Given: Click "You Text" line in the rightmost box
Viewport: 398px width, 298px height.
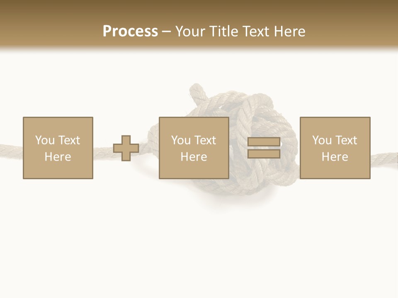Looking at the screenshot, I should coord(335,140).
